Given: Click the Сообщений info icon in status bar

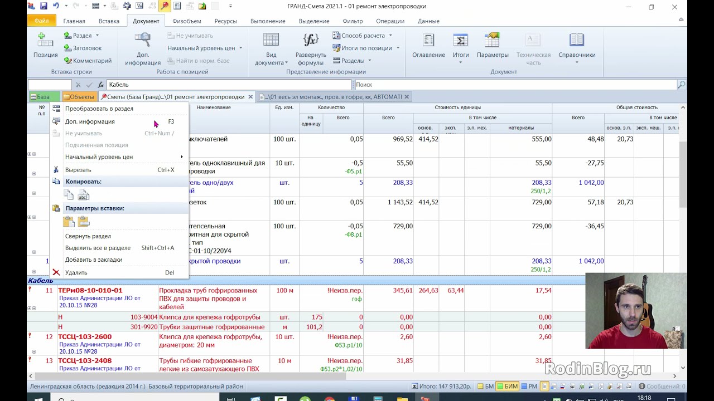Looking at the screenshot, I should (642, 386).
